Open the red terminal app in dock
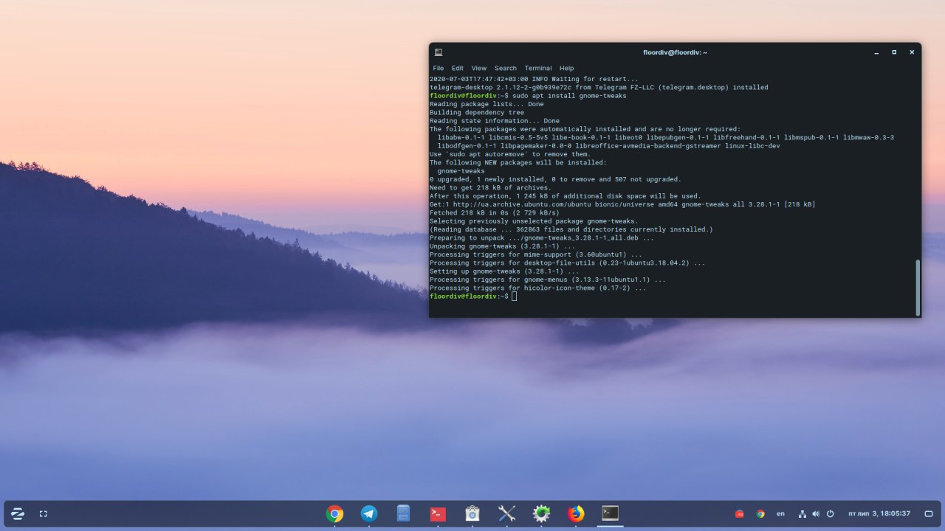The image size is (945, 531). click(x=438, y=514)
